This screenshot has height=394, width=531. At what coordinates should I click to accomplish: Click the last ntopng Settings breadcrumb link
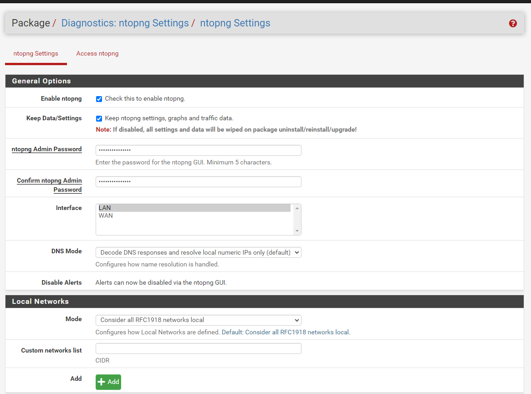click(x=235, y=23)
